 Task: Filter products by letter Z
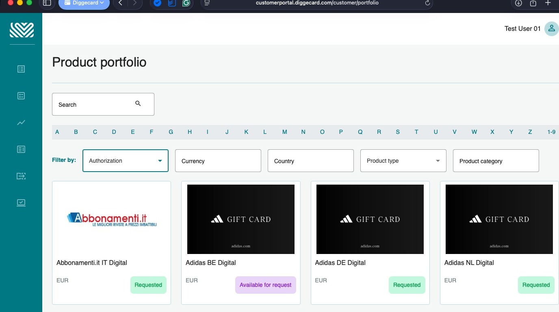[x=530, y=132]
